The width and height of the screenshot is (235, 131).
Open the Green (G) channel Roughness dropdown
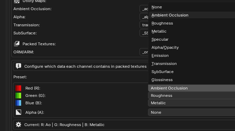192,96
